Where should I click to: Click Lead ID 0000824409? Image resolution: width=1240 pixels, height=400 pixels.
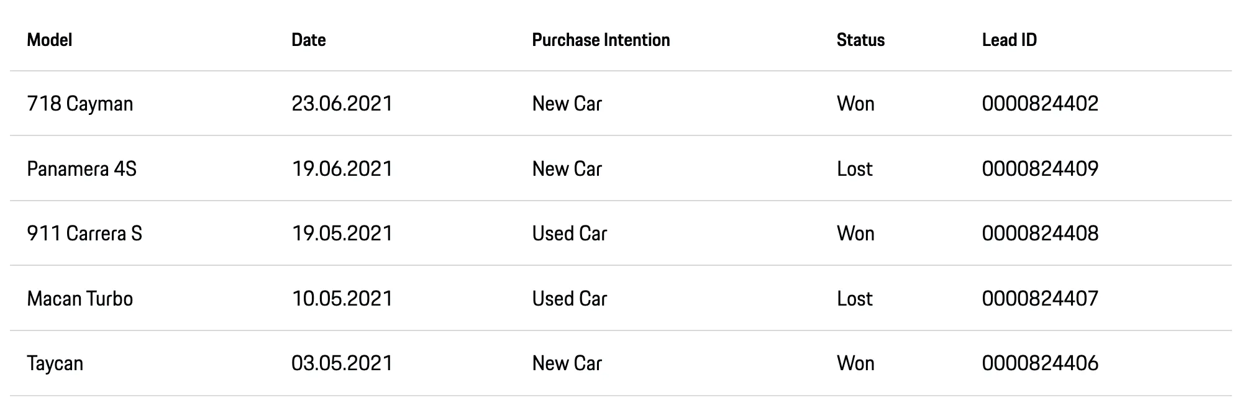1040,169
